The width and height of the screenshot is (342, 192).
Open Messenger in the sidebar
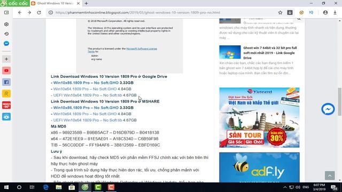(6, 44)
